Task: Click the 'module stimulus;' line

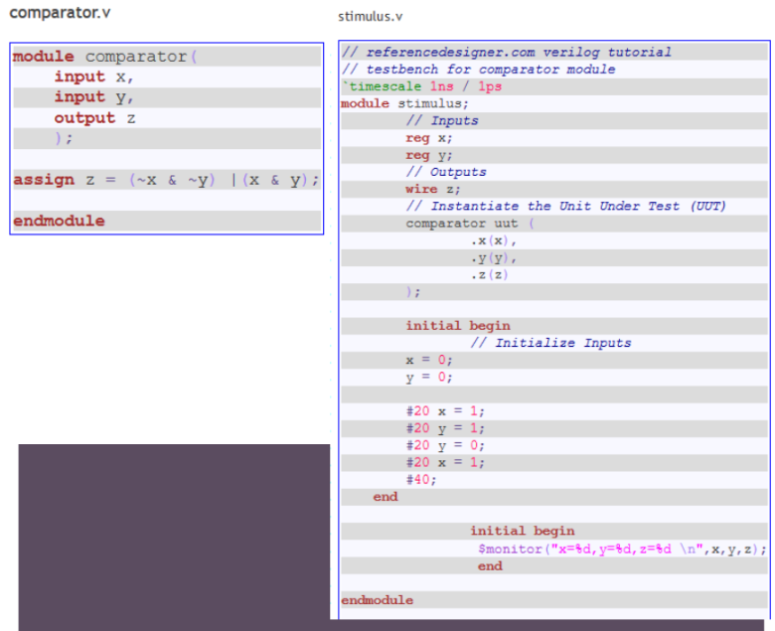Action: click(404, 103)
